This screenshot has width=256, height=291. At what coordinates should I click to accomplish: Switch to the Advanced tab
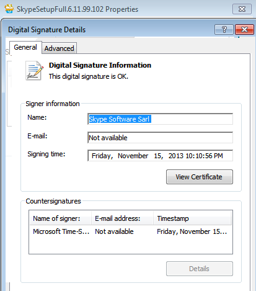click(59, 48)
